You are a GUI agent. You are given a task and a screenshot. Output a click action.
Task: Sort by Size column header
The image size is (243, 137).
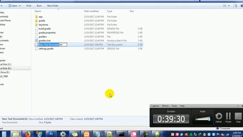tap(132, 11)
